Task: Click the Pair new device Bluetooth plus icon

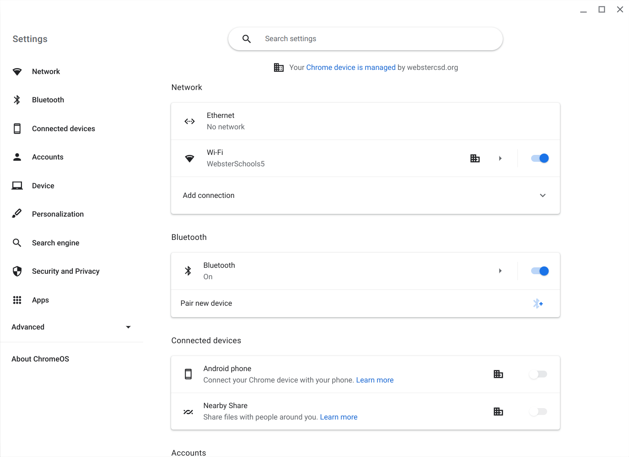Action: (x=538, y=303)
